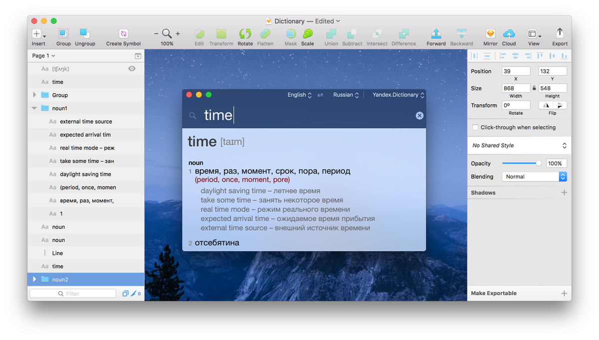Toggle the size lock proportion icon
The image size is (599, 340).
coord(534,88)
